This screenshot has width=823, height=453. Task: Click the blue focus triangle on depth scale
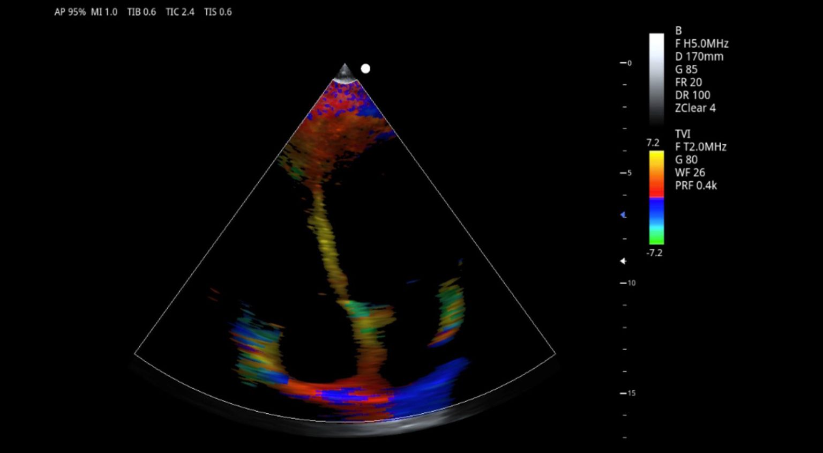tap(623, 215)
